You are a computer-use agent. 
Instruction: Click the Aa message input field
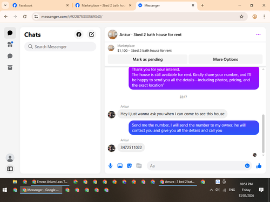196,166
